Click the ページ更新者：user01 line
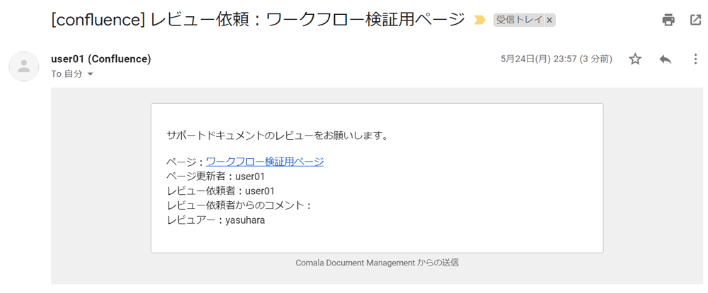Image resolution: width=708 pixels, height=293 pixels. pos(216,177)
